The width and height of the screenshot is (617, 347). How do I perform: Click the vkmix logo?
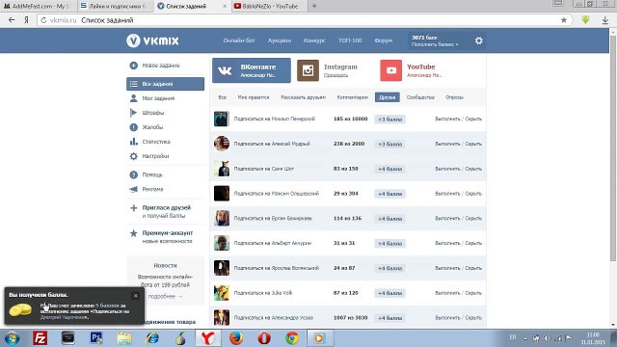(x=152, y=40)
